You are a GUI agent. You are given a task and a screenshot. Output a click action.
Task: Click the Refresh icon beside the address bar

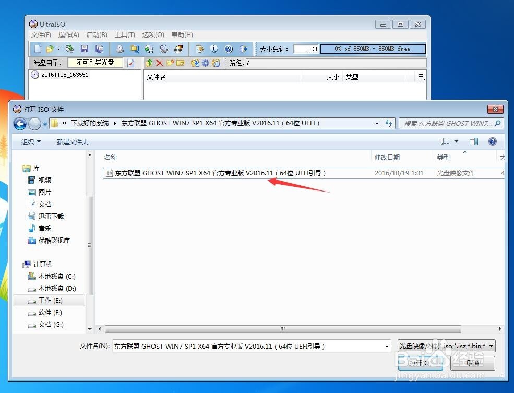(389, 124)
